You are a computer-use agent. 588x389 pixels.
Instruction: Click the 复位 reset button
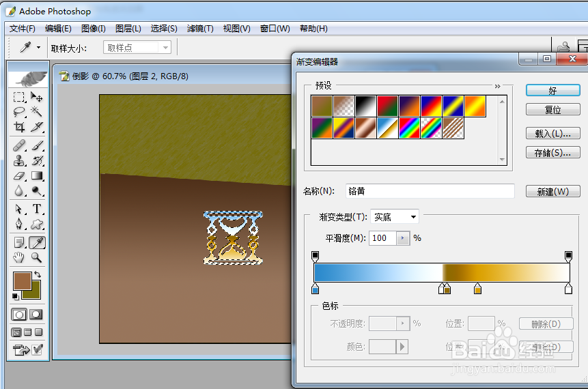point(552,109)
